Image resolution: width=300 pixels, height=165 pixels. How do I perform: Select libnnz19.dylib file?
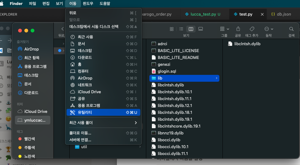point(184,133)
